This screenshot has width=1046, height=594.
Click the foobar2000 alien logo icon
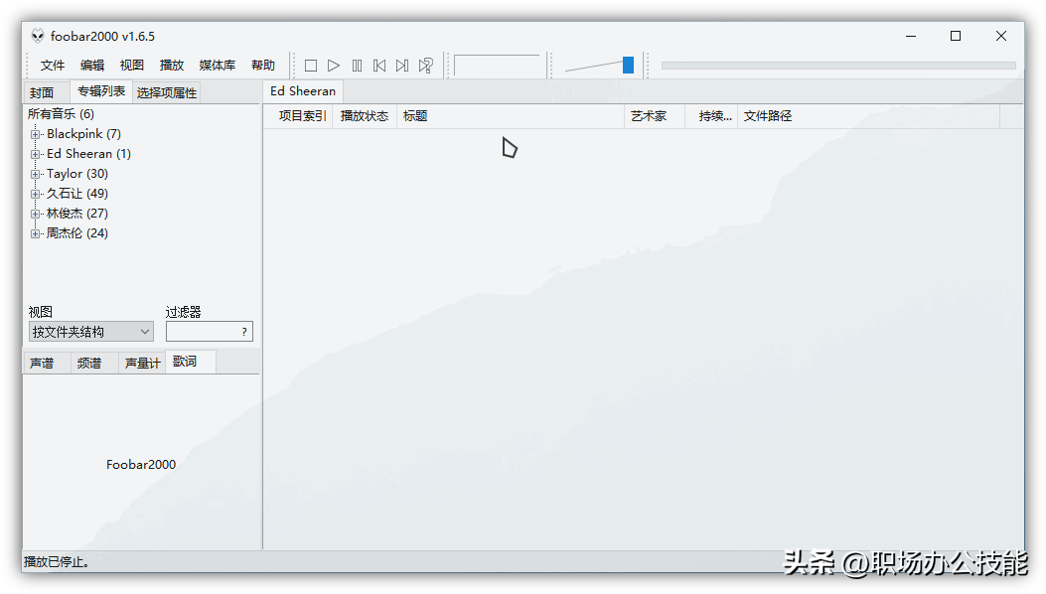click(38, 36)
